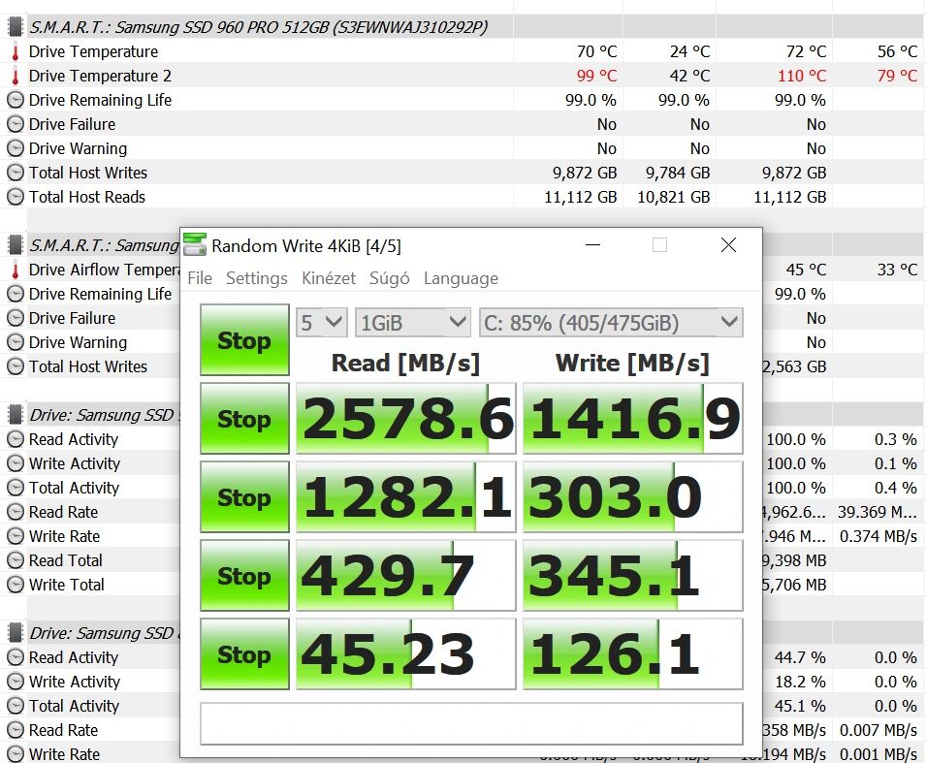Screen dimensions: 927x763
Task: Click Stop button beside 1282.1 read result
Action: [244, 497]
